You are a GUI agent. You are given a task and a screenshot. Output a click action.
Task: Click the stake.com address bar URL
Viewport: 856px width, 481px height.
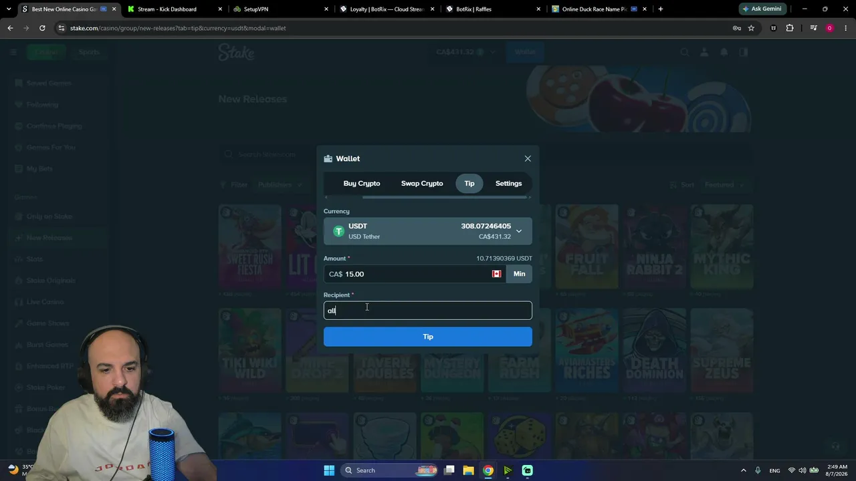[178, 28]
